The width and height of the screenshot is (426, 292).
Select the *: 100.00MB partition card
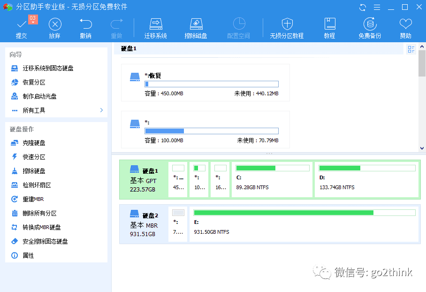[205, 130]
